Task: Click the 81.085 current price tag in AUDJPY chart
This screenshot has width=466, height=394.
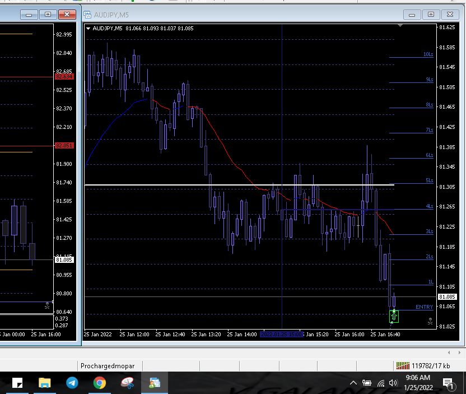Action: pos(447,297)
